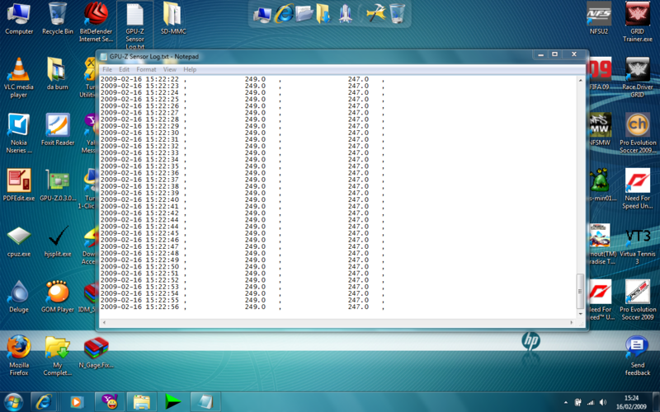660x412 pixels.
Task: Launch Internet Explorer from the taskbar
Action: (44, 401)
